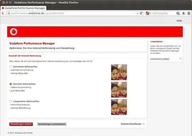Click the search magnifier icon
192x136 pixels.
click(178, 13)
